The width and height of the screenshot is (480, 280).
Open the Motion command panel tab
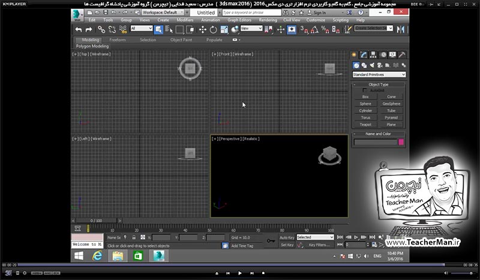click(383, 55)
